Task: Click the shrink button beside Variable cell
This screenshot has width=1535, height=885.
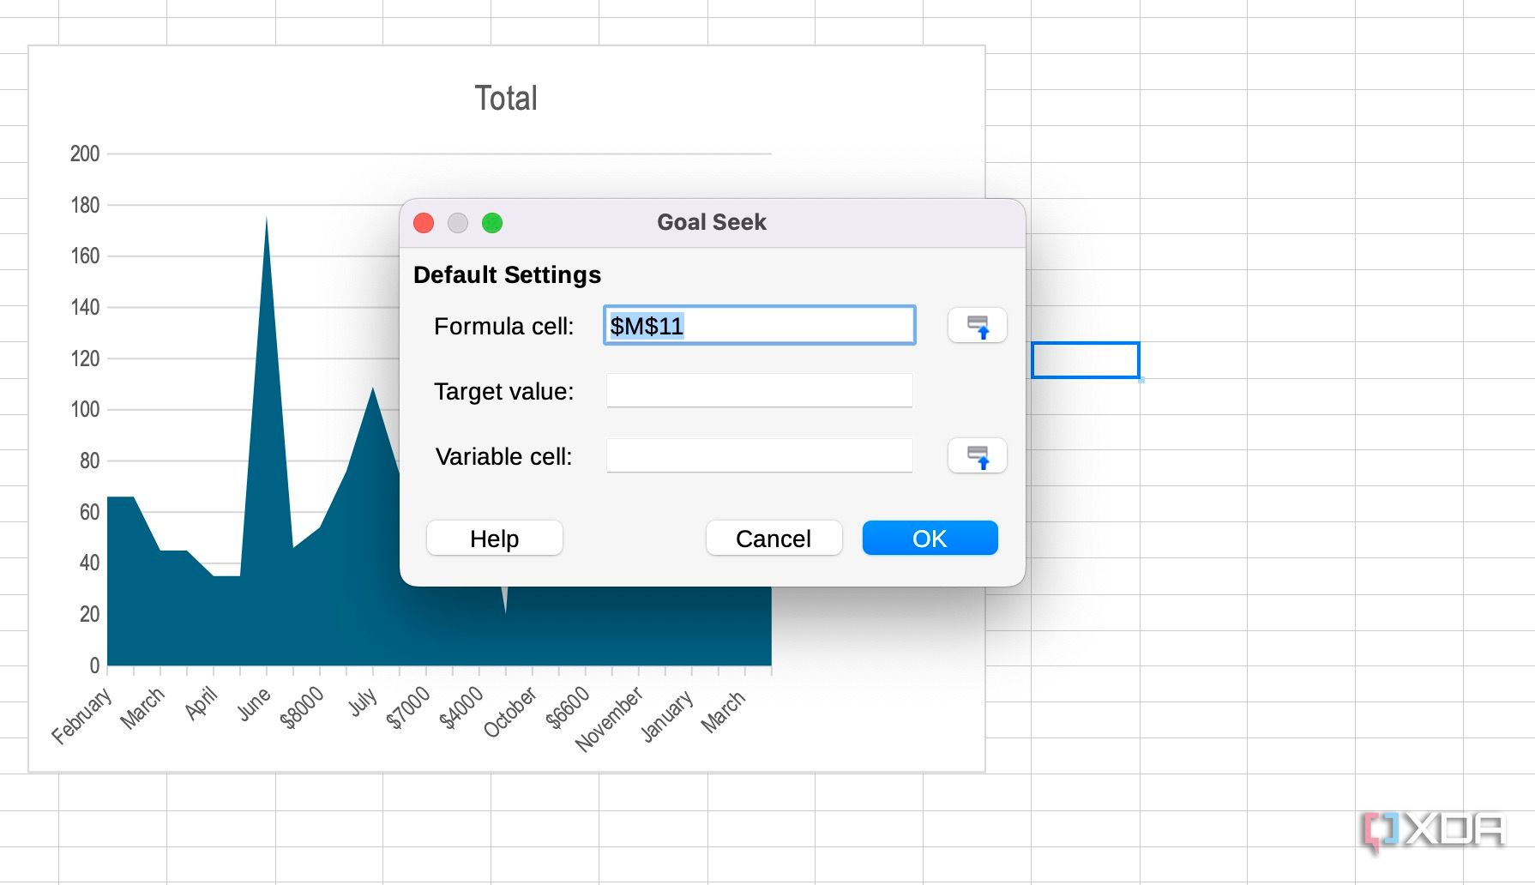Action: (x=977, y=456)
